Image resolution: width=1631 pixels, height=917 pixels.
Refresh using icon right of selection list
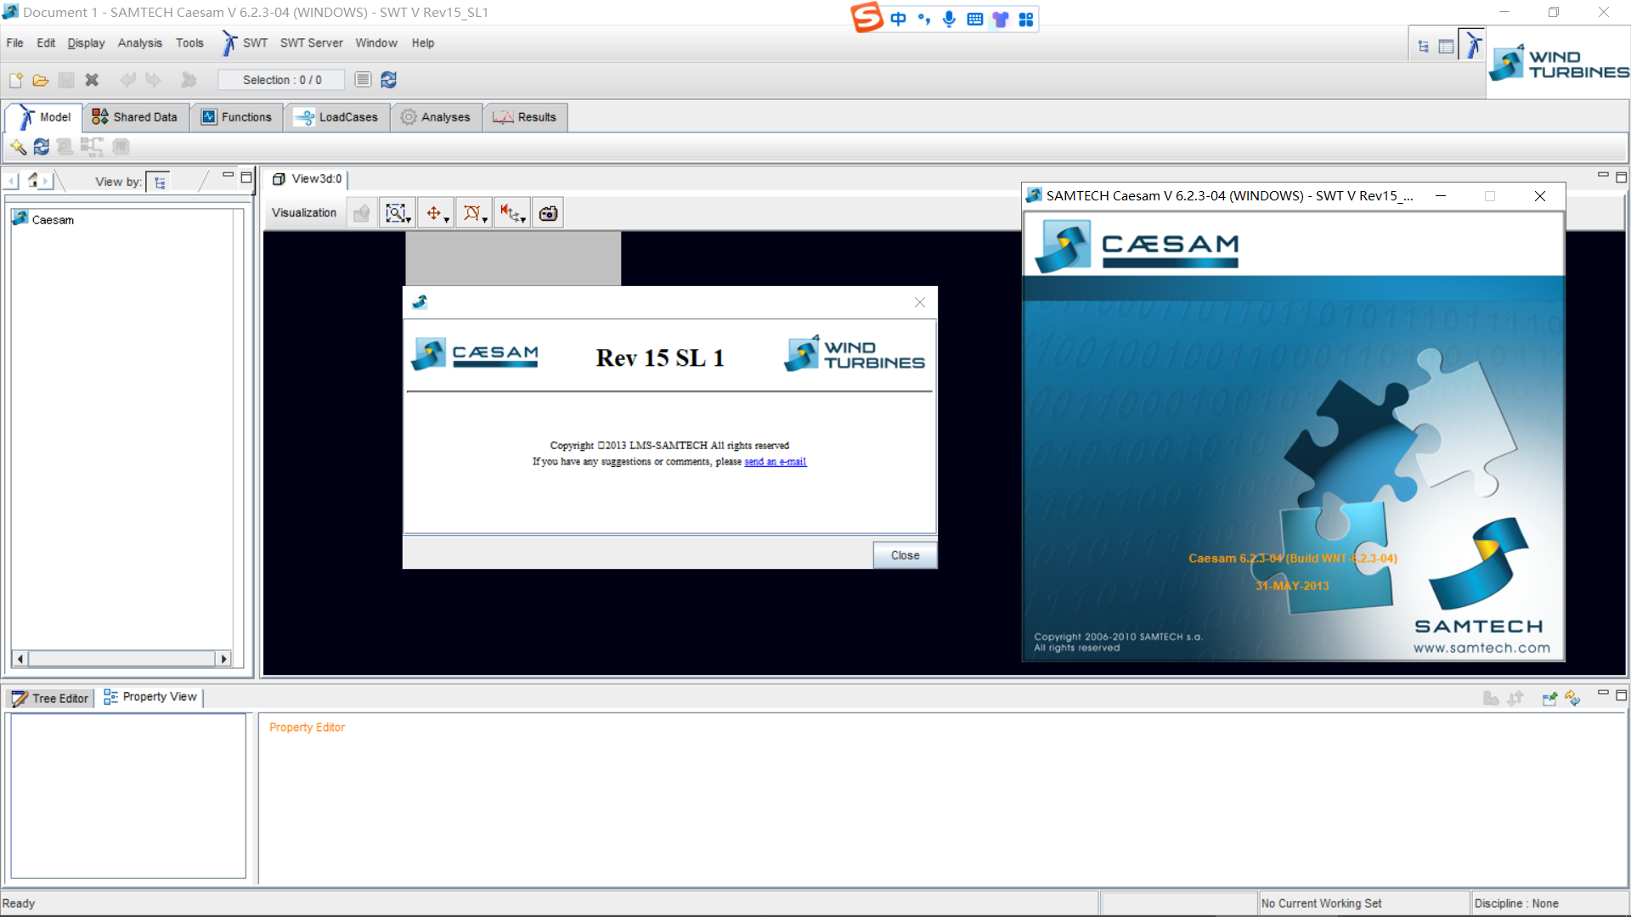389,80
